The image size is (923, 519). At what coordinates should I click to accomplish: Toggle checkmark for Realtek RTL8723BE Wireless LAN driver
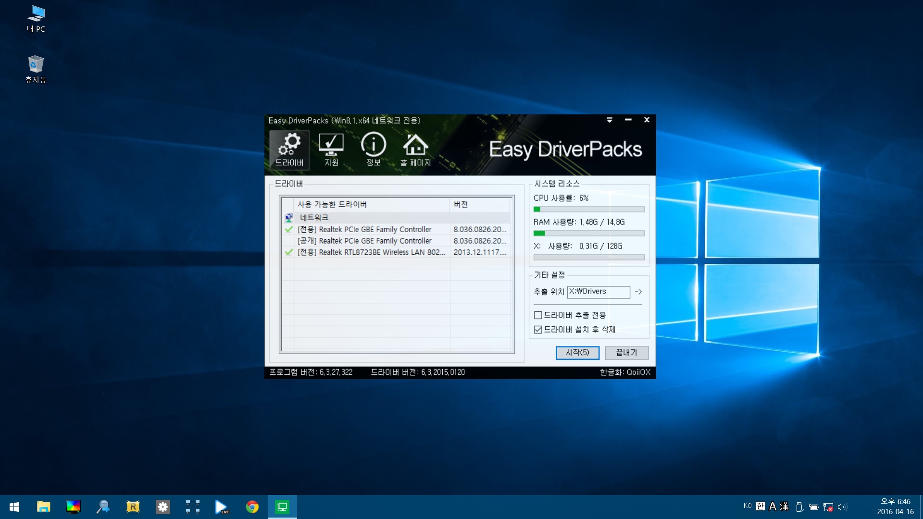tap(289, 252)
